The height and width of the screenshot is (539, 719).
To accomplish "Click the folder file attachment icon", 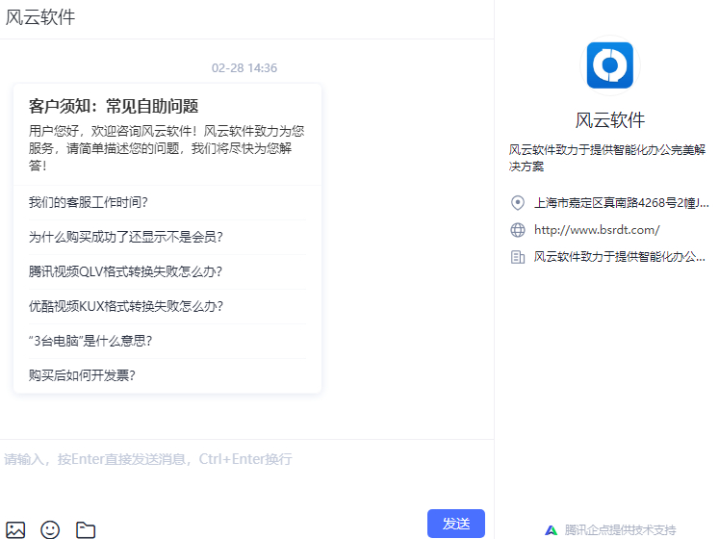I will click(x=86, y=529).
